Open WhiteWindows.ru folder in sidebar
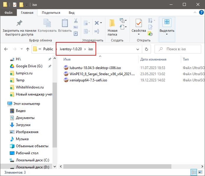This screenshot has width=205, height=176. coord(30,87)
